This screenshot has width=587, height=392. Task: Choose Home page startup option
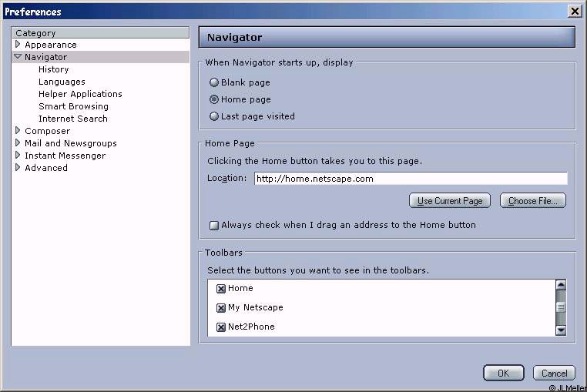coord(213,99)
